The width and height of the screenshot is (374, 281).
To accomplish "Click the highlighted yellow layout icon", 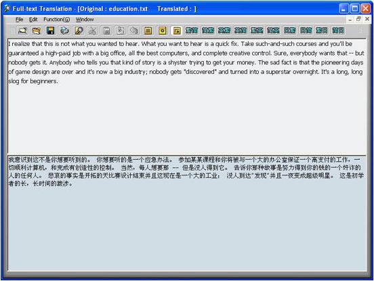I will (177, 30).
